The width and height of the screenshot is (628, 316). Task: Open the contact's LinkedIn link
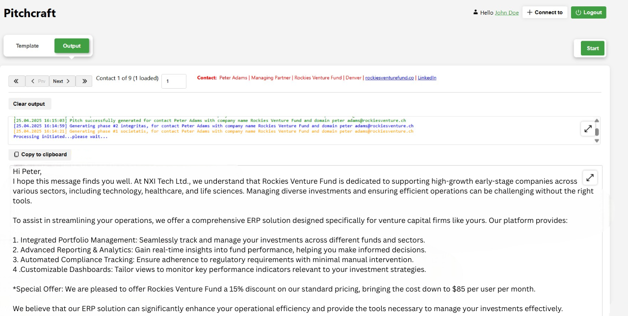click(x=427, y=78)
